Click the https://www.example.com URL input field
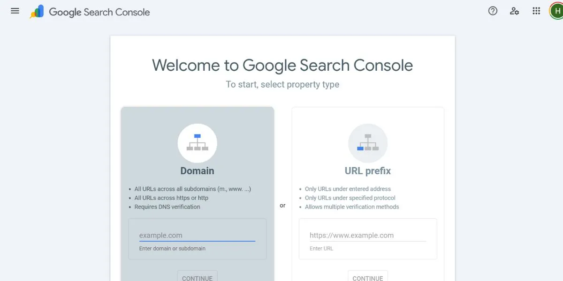This screenshot has height=281, width=563. point(368,235)
